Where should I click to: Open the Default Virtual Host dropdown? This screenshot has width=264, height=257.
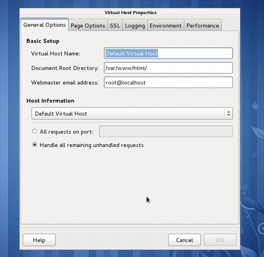[x=132, y=114]
